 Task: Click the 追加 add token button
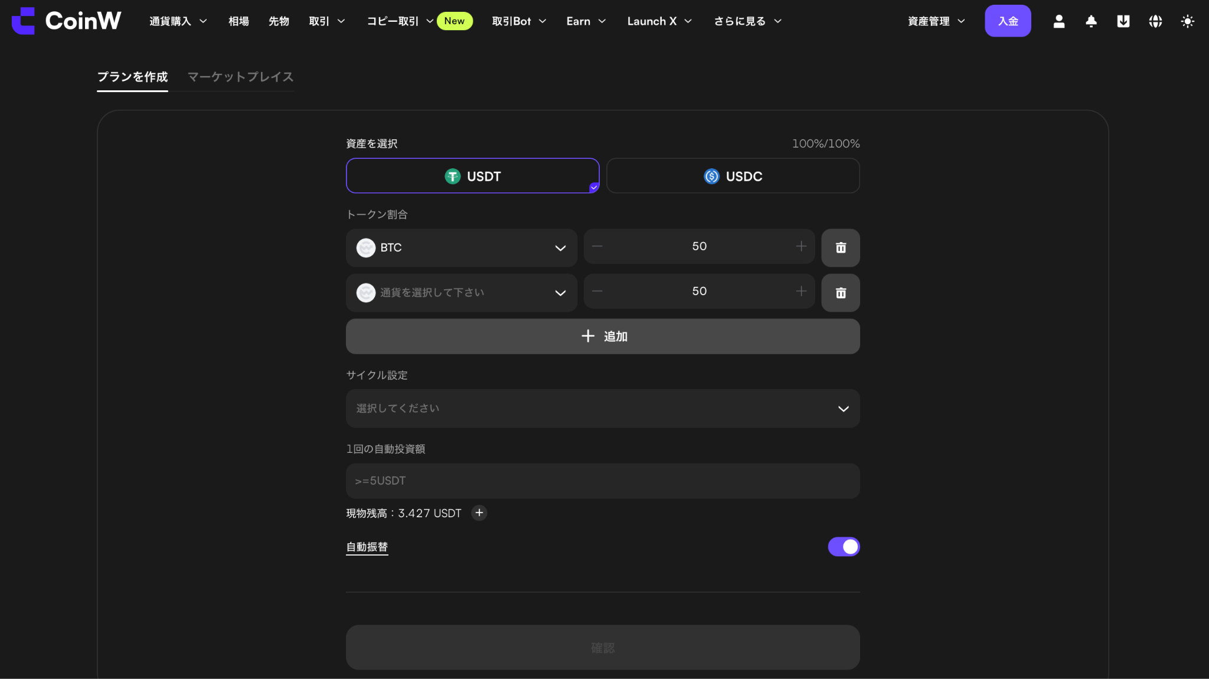(603, 336)
